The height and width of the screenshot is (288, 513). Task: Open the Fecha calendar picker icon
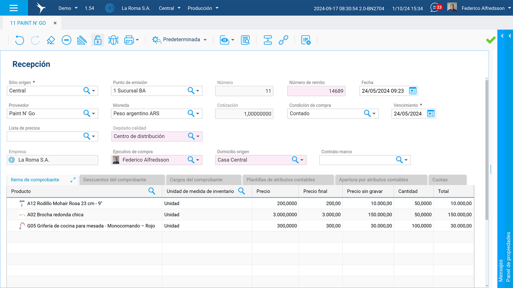(x=413, y=91)
